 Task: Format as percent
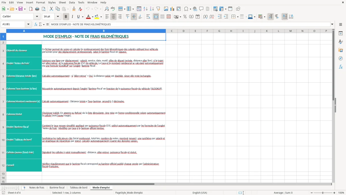(185, 17)
